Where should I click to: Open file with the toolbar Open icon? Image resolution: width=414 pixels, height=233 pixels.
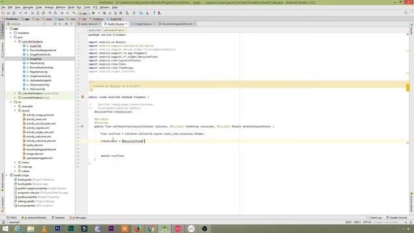3,13
